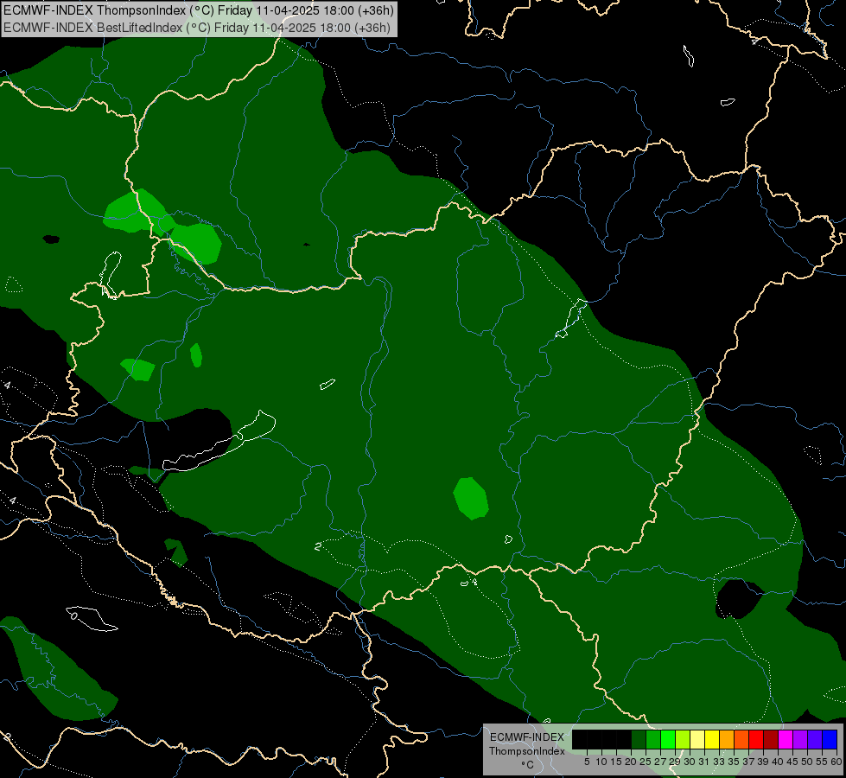The image size is (846, 778).
Task: Click the orange-red 35–37 legend swatch
Action: point(741,739)
